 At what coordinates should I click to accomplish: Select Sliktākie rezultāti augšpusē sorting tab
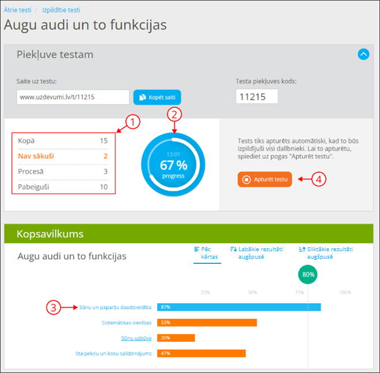326,253
